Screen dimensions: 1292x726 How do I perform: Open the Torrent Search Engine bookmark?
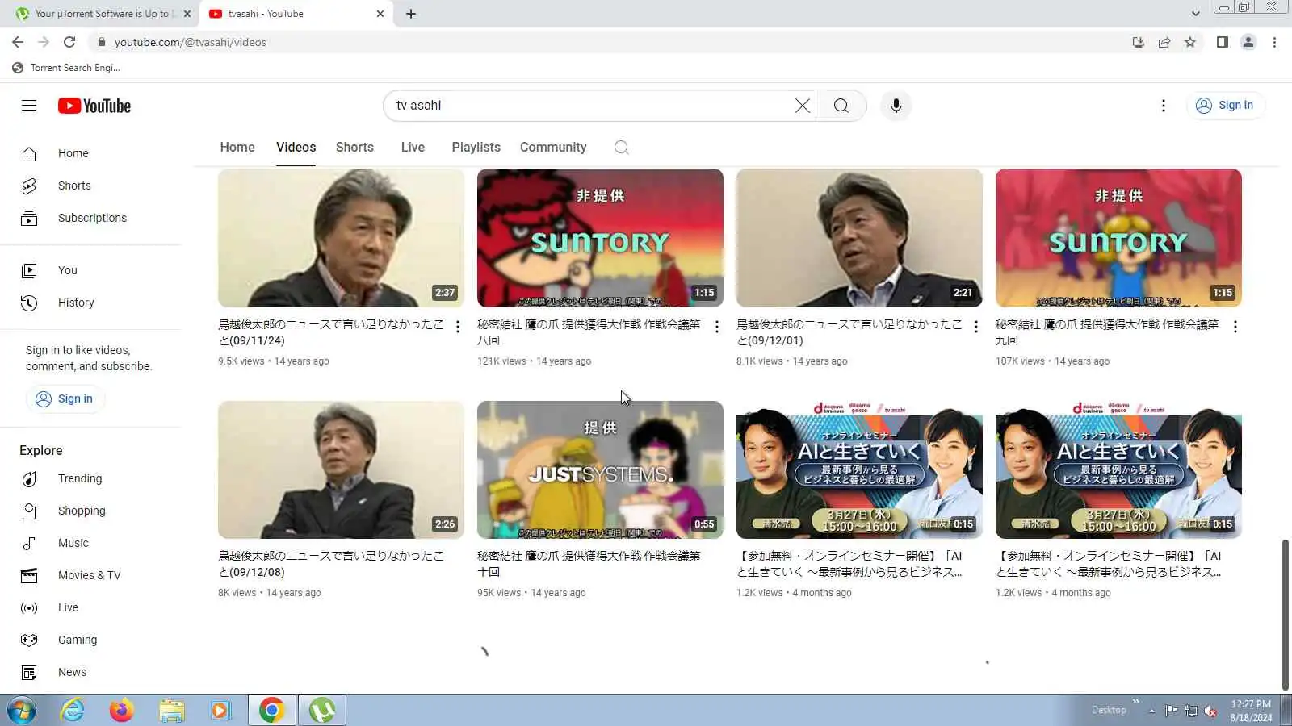point(66,68)
